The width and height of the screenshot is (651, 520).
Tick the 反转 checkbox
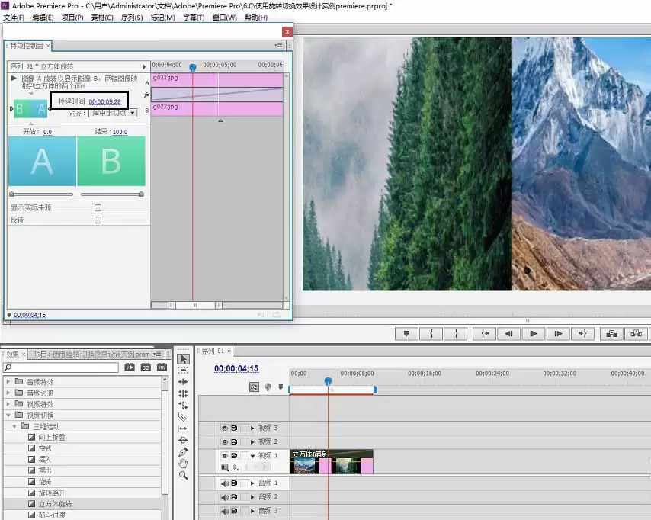(x=98, y=220)
